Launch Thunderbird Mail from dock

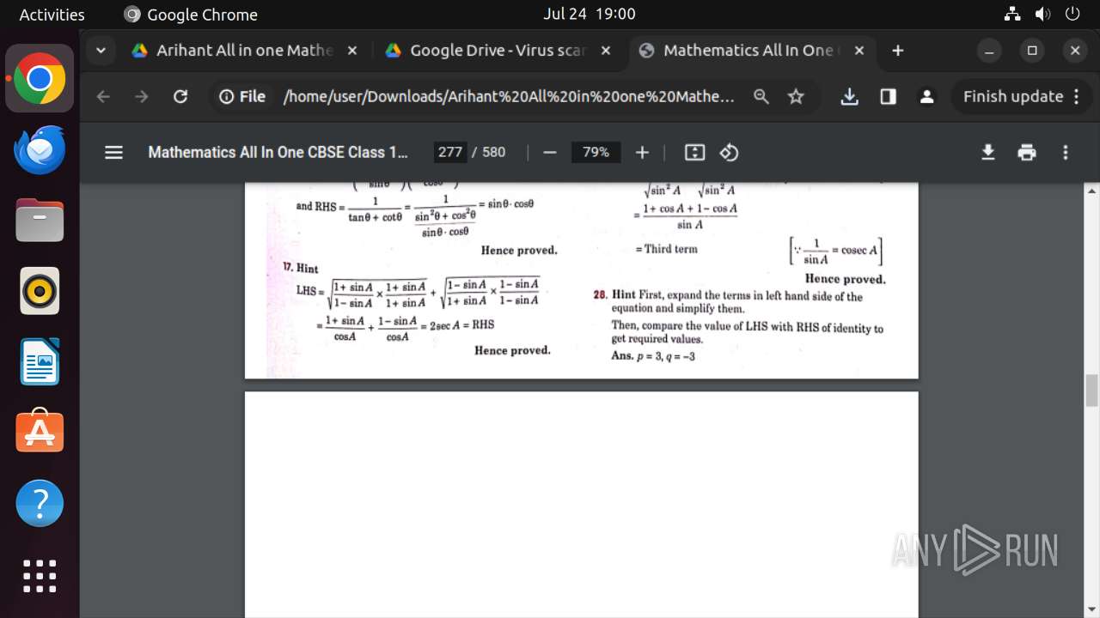pos(40,149)
